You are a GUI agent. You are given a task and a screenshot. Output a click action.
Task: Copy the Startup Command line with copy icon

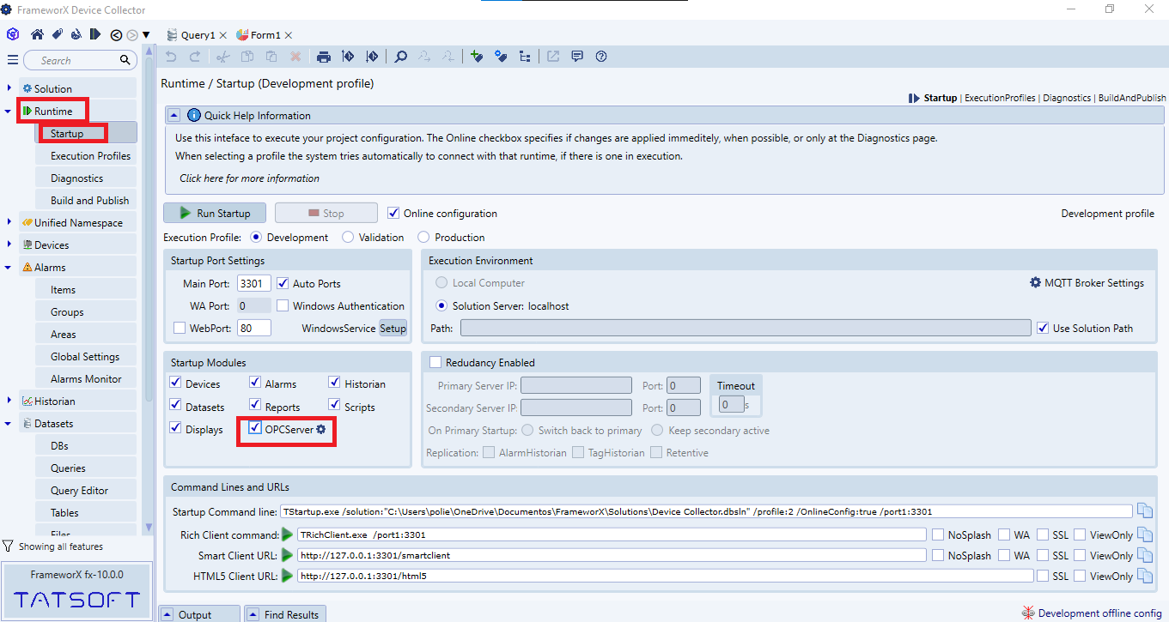point(1144,511)
